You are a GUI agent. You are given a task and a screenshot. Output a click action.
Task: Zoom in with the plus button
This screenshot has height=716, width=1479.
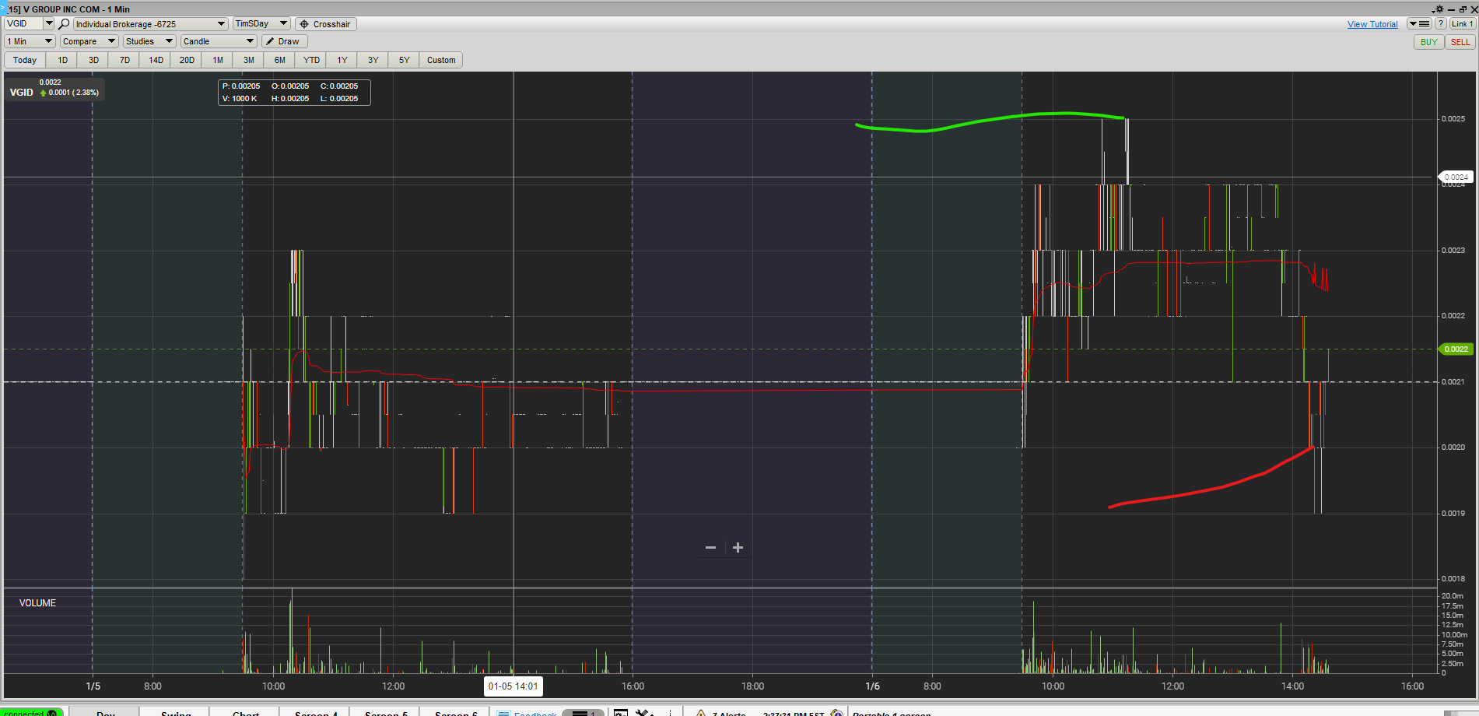(738, 548)
